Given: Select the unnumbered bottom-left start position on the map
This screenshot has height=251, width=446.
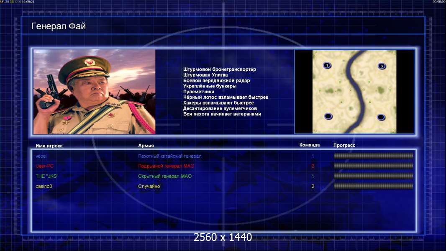Looking at the screenshot, I should pos(328,116).
